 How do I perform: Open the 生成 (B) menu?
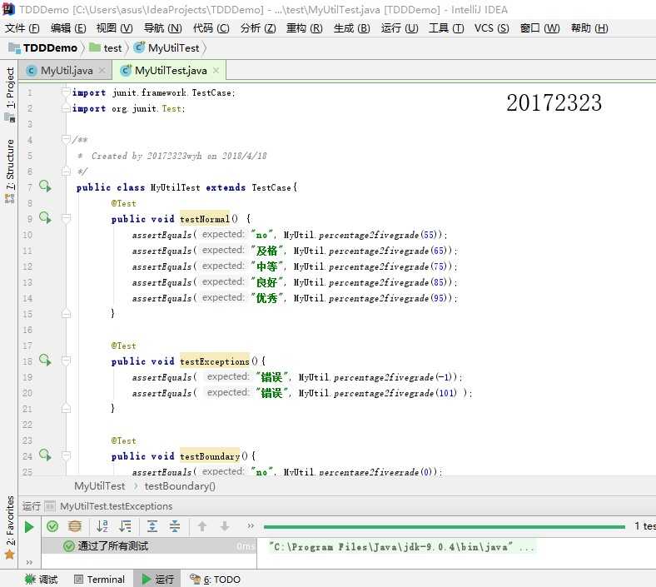(x=351, y=28)
